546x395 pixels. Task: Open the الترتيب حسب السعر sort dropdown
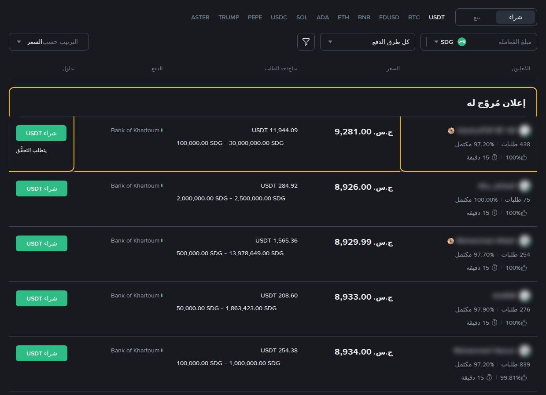coord(49,42)
